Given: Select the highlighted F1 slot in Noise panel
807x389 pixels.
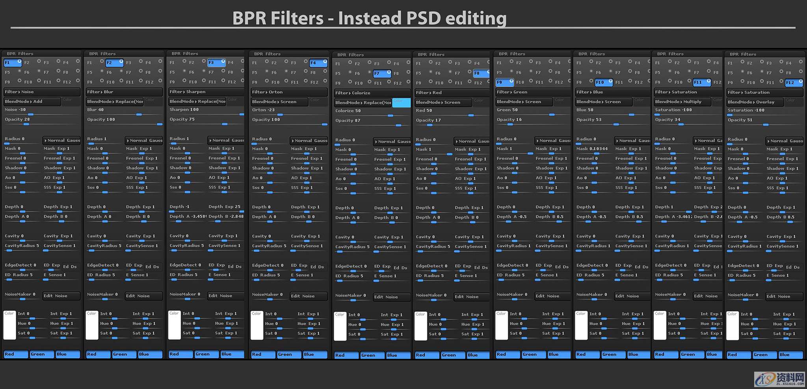Looking at the screenshot, I should [x=12, y=63].
